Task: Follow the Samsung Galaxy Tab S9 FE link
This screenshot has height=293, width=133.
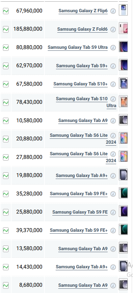Action: 80,212
